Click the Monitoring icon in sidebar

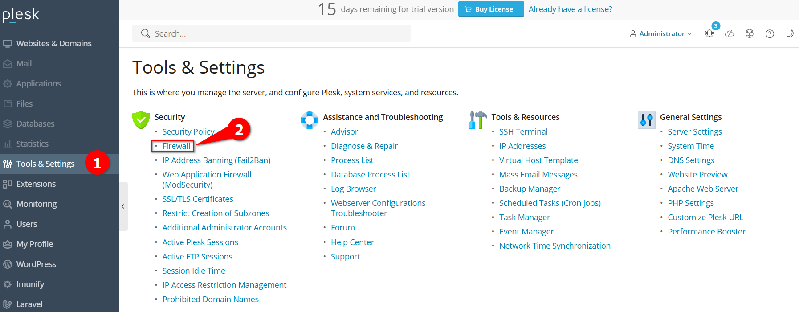coord(8,204)
